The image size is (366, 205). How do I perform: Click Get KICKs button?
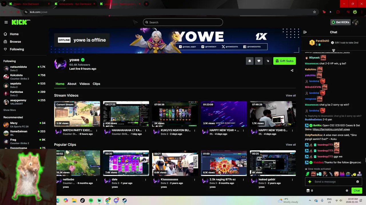pos(340,22)
